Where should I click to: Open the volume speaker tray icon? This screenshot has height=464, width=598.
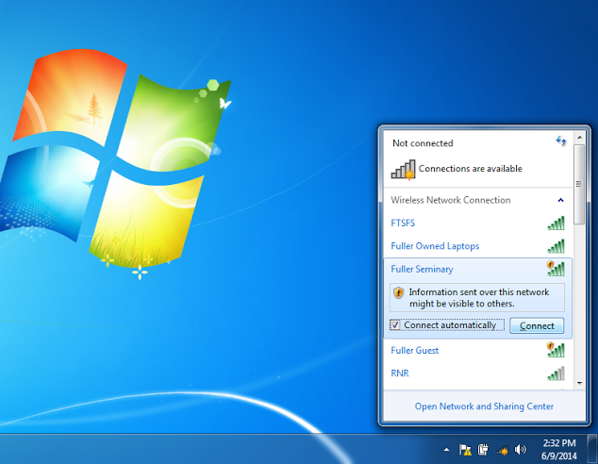(x=521, y=450)
